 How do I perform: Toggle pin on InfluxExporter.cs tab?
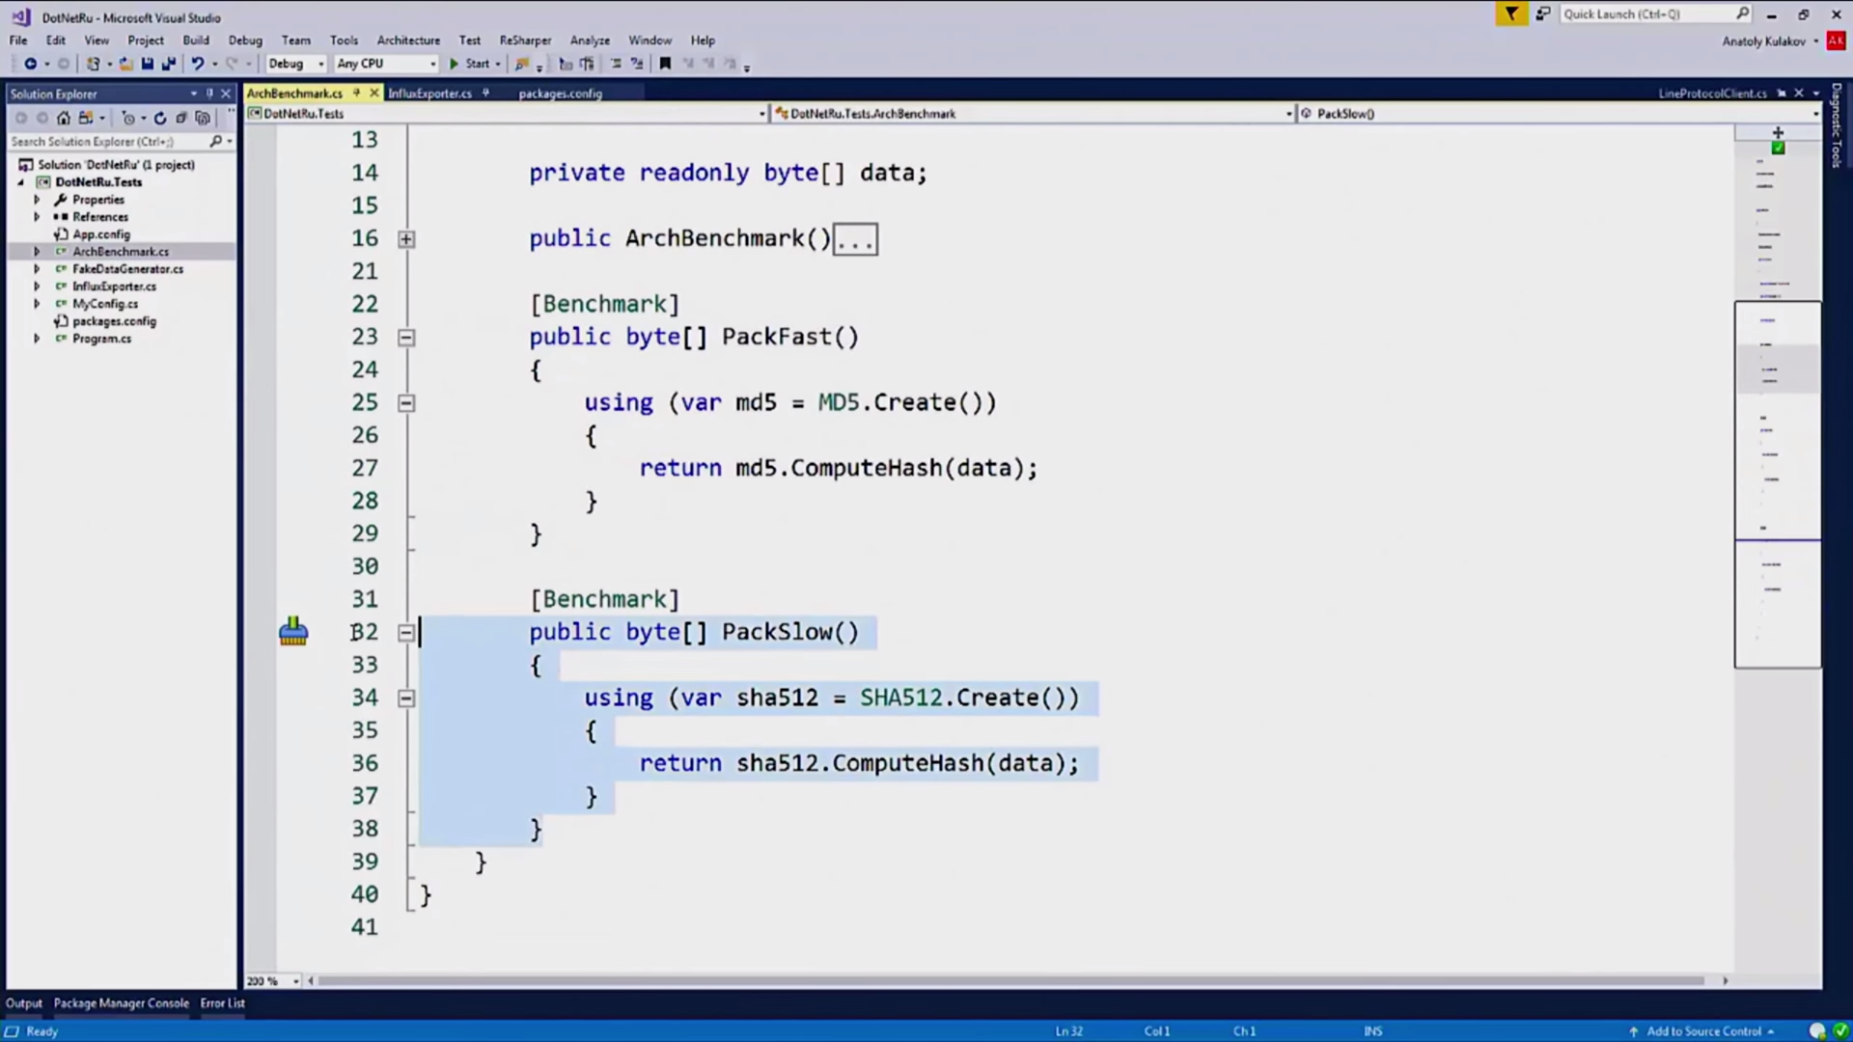pyautogui.click(x=485, y=93)
